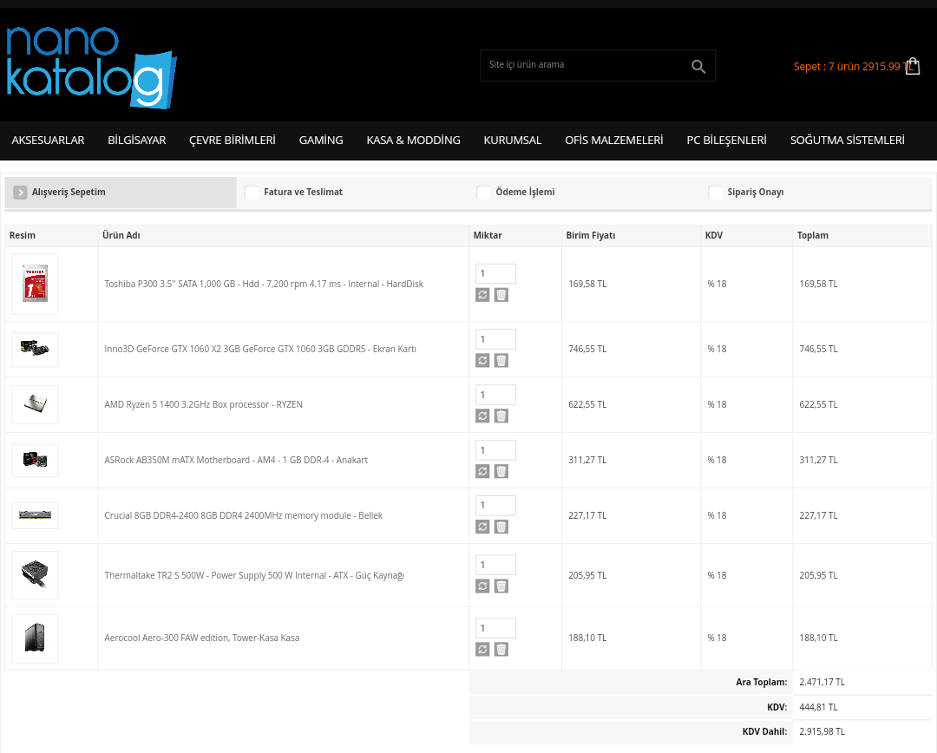Delete Toshiba P300 hard disk from cart
This screenshot has height=753, width=937.
tap(501, 295)
